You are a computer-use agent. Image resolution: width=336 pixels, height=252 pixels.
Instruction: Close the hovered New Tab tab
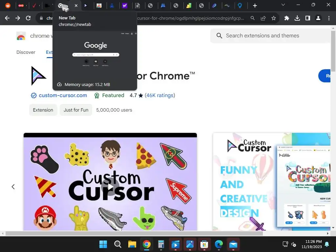point(76,6)
